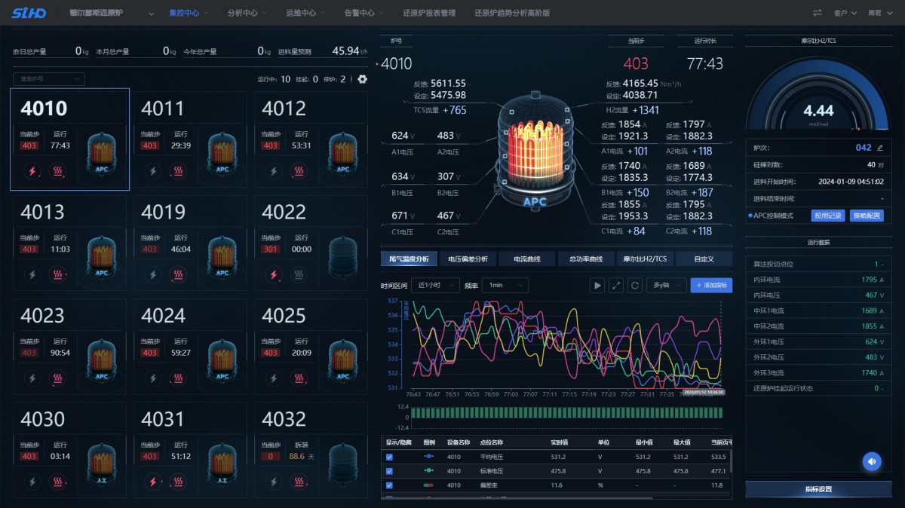
Task: Click the edit pencil next to 炉次 042
Action: 879,148
